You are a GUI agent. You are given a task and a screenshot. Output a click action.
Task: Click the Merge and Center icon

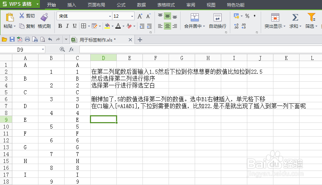pyautogui.click(x=194, y=17)
